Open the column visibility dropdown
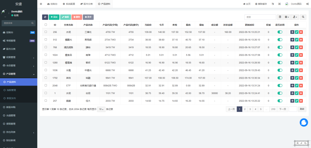This screenshot has height=148, width=311. pos(287,17)
